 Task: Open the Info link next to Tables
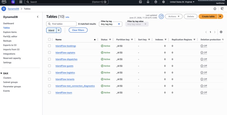(67, 17)
